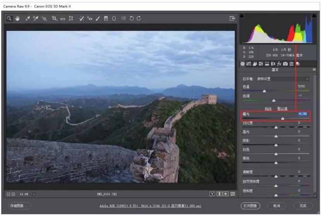Select the Adjustment Brush tool
The height and width of the screenshot is (215, 321).
click(x=97, y=19)
